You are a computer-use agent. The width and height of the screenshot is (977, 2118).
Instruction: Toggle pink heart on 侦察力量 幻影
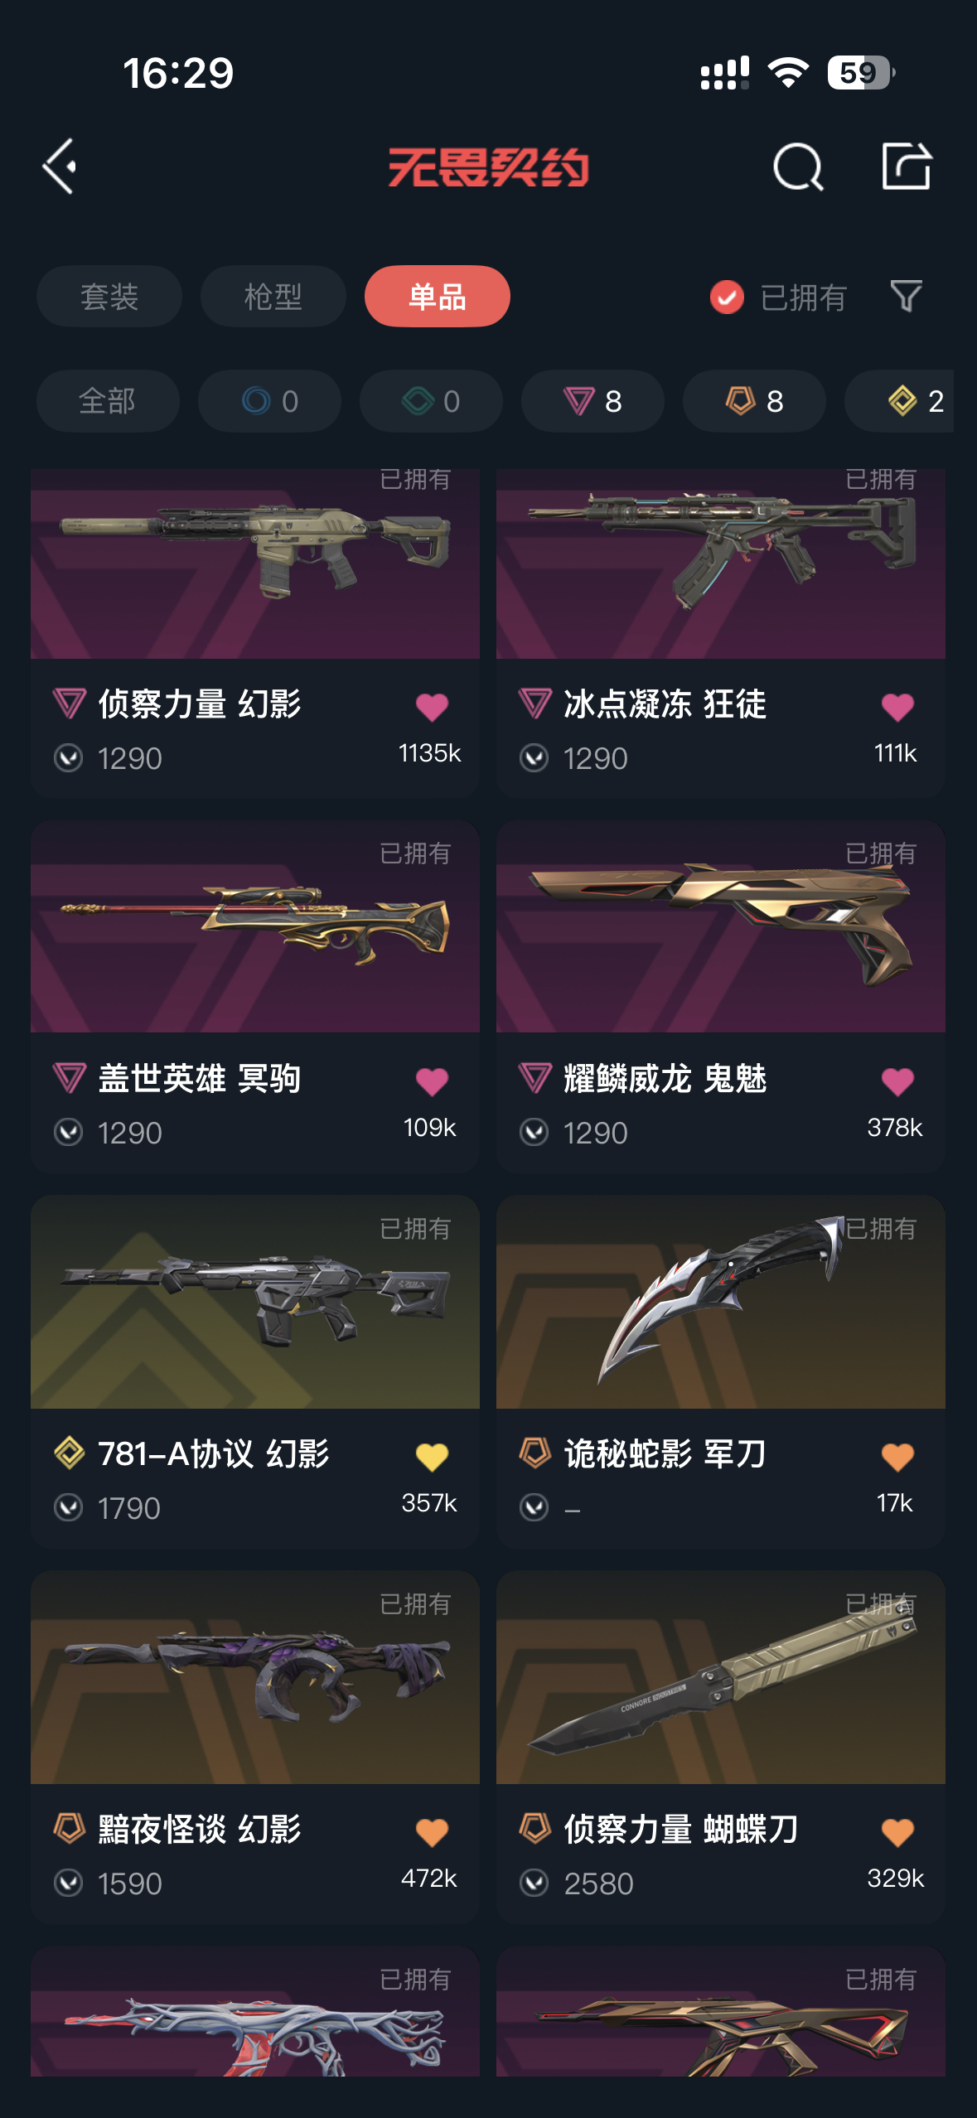[432, 707]
